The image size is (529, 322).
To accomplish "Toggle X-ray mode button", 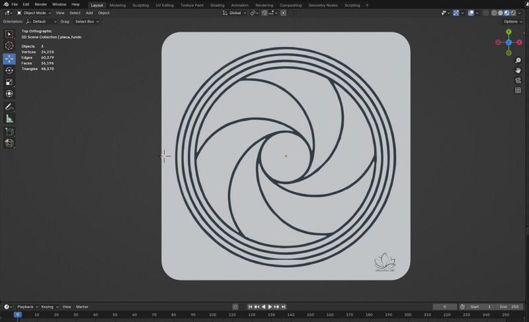I will coord(485,13).
